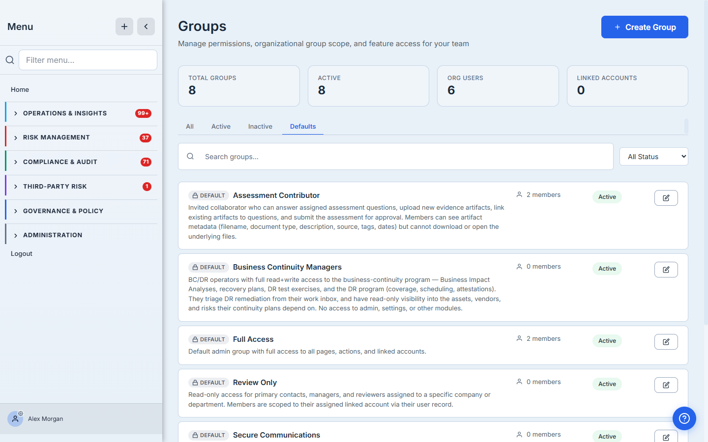Image resolution: width=708 pixels, height=442 pixels.
Task: Collapse the sidebar with the chevron button
Action: click(x=146, y=27)
